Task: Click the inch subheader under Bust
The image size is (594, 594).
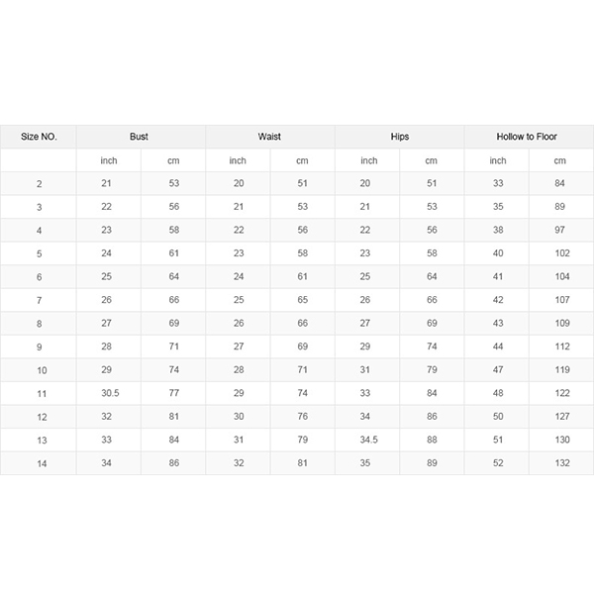Action: pyautogui.click(x=108, y=160)
